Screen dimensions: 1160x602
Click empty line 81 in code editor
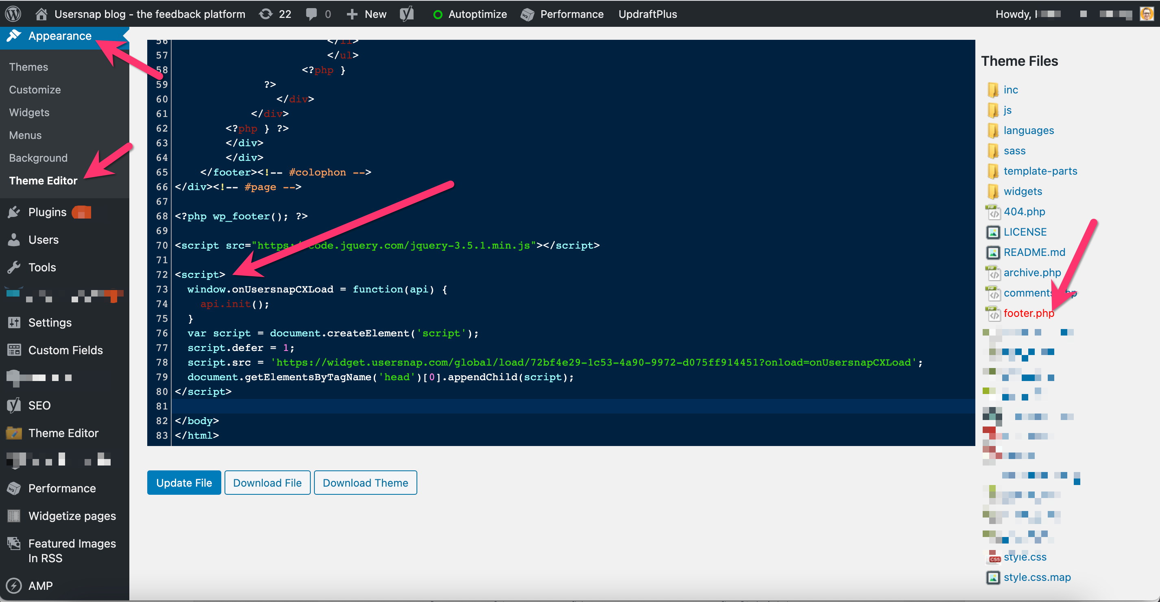click(x=541, y=406)
